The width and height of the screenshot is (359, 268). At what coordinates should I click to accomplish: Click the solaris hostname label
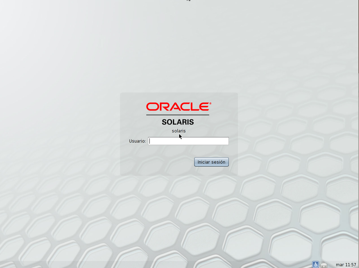click(x=178, y=131)
